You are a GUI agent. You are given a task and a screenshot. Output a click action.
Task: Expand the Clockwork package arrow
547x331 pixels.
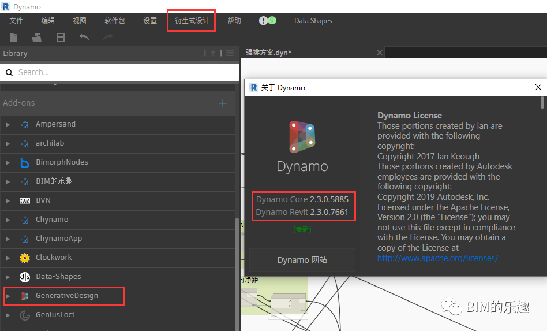(8, 258)
